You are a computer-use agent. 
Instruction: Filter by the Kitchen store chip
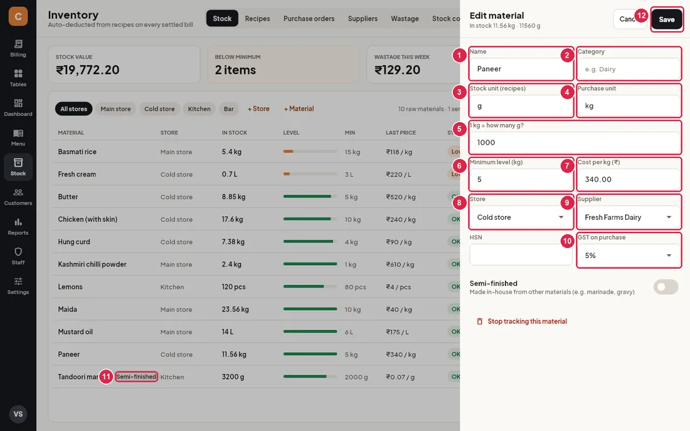[x=199, y=109]
